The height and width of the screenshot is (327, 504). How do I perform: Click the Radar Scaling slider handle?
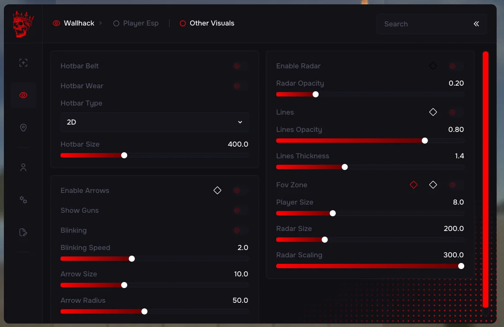(461, 266)
